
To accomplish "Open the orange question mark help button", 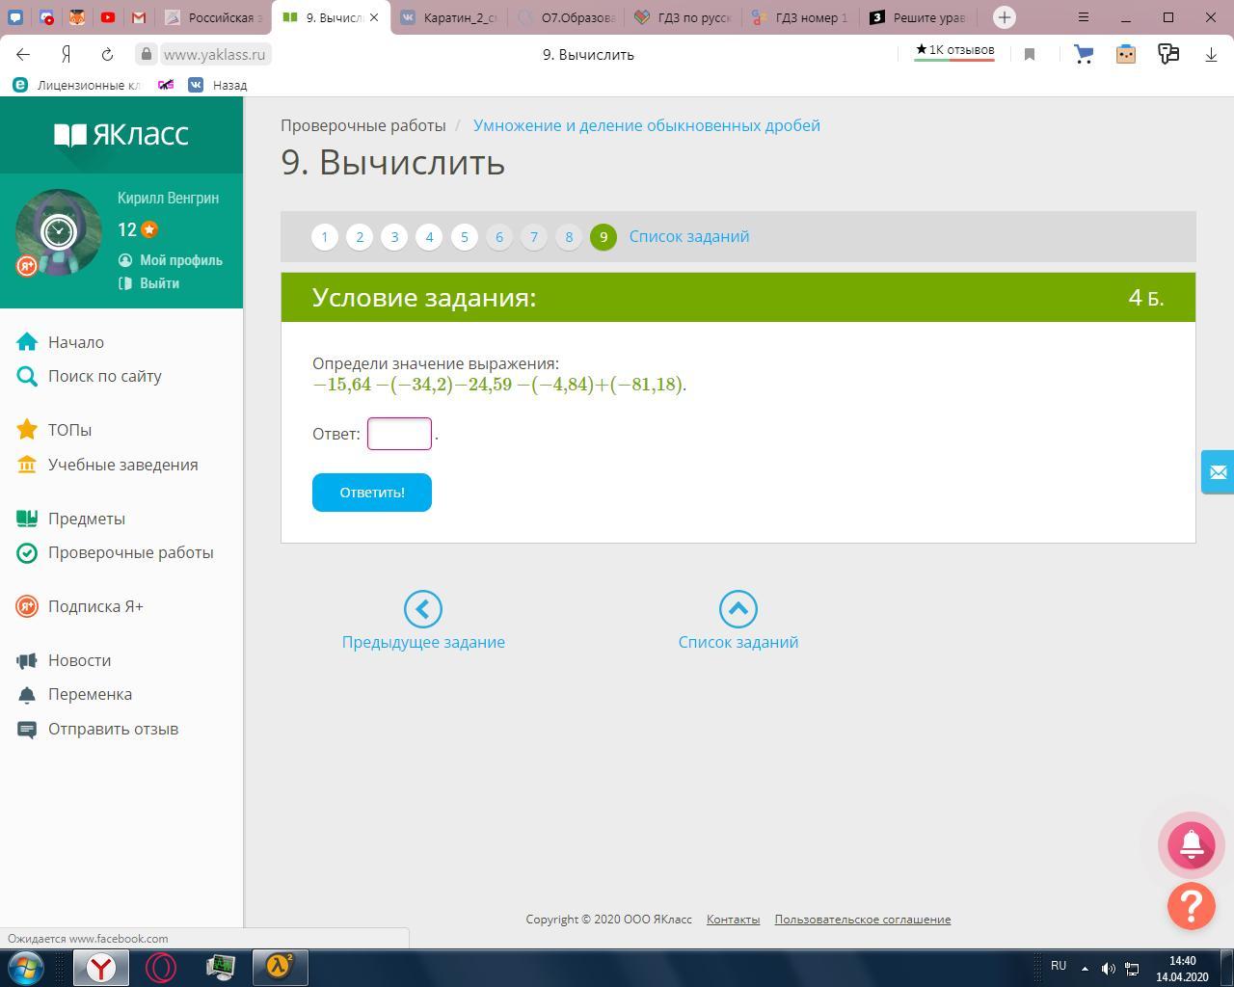I will click(1192, 906).
